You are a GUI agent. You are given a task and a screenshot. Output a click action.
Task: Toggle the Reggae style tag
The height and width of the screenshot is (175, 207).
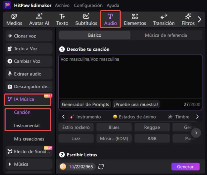(x=152, y=127)
